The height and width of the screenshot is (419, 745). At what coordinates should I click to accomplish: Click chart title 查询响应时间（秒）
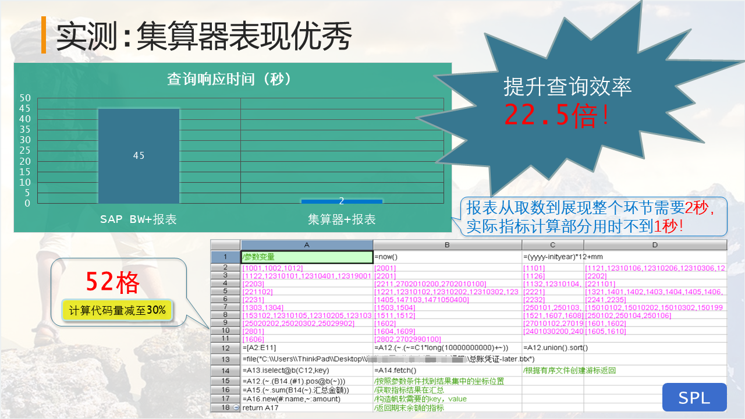[229, 79]
